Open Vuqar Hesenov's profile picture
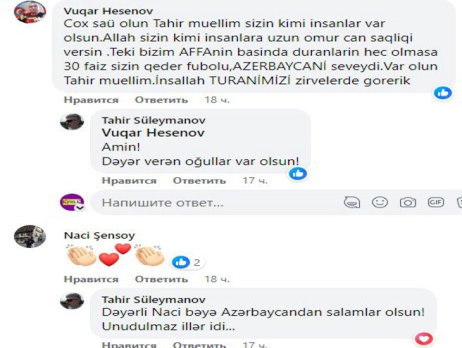The width and height of the screenshot is (462, 348). click(30, 12)
